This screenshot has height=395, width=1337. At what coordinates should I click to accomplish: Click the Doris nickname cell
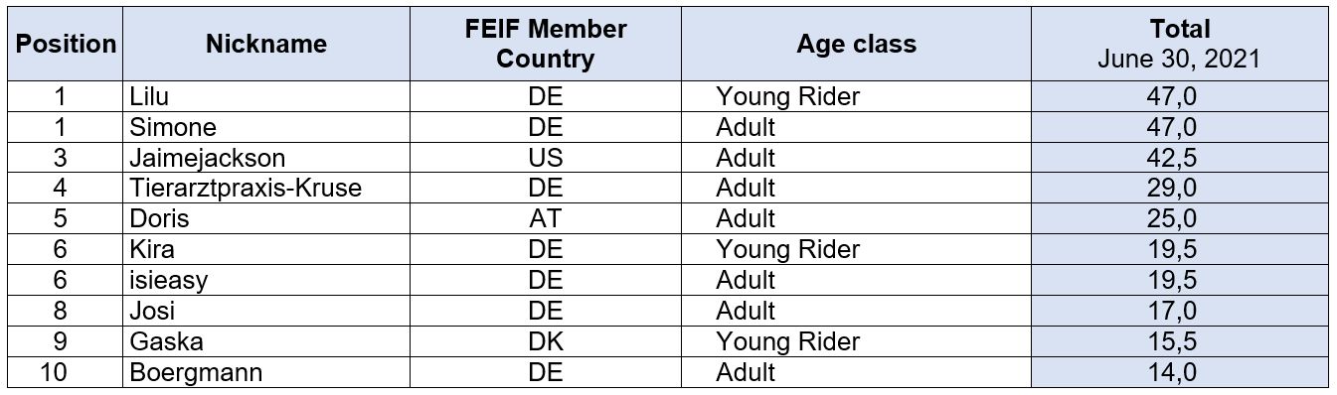tap(266, 219)
